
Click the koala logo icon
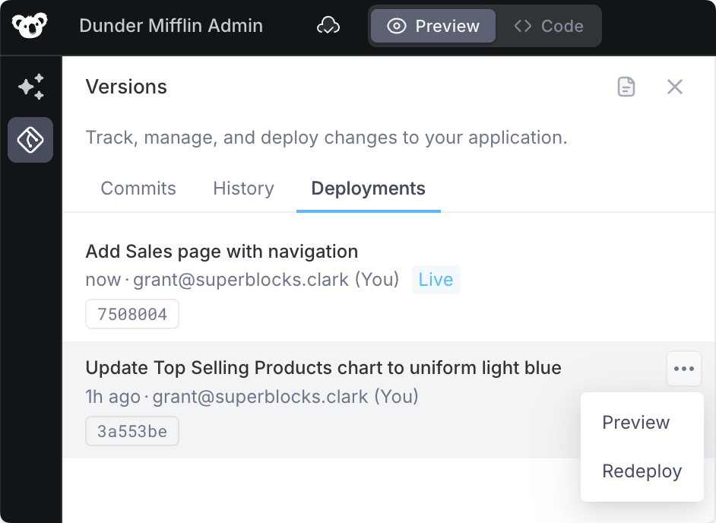[x=30, y=26]
